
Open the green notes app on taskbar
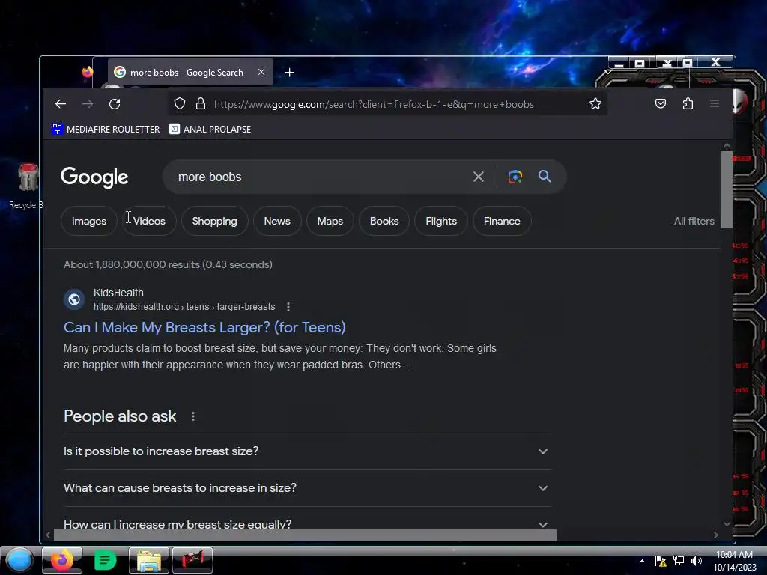[x=105, y=560]
